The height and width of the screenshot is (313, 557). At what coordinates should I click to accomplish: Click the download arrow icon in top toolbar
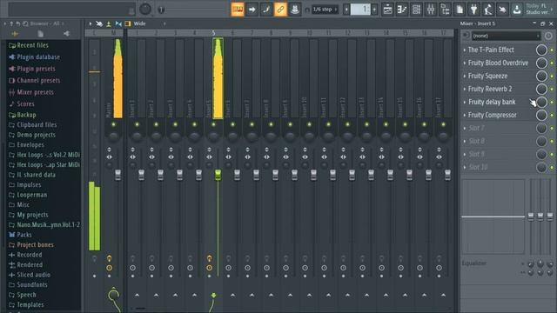click(x=517, y=10)
